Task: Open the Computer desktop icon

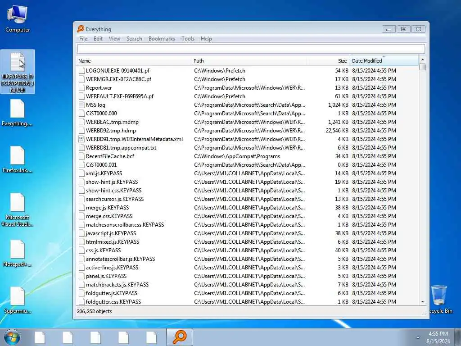Action: pyautogui.click(x=18, y=18)
